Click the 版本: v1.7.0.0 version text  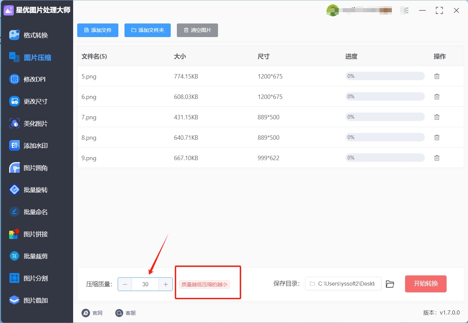click(x=441, y=312)
